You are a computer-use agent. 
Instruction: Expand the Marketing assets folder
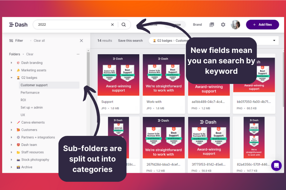(x=11, y=70)
